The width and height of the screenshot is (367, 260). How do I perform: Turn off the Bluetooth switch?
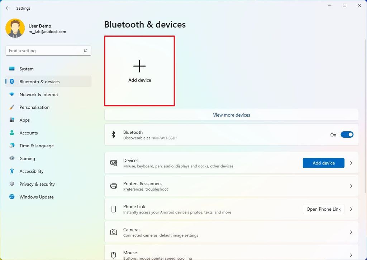(347, 135)
